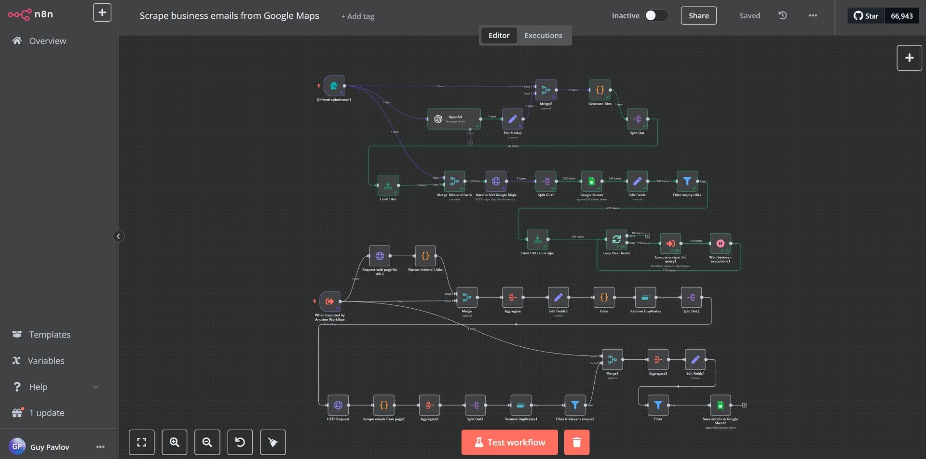This screenshot has width=926, height=459.
Task: Click the Add tag link
Action: (357, 16)
